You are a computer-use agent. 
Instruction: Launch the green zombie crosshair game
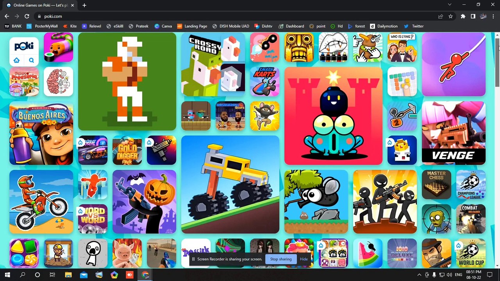pyautogui.click(x=436, y=219)
